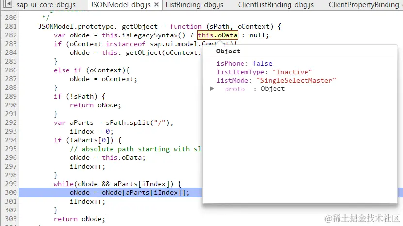The width and height of the screenshot is (403, 226).
Task: Switch to ClientPropertyBinding tab
Action: click(x=366, y=5)
